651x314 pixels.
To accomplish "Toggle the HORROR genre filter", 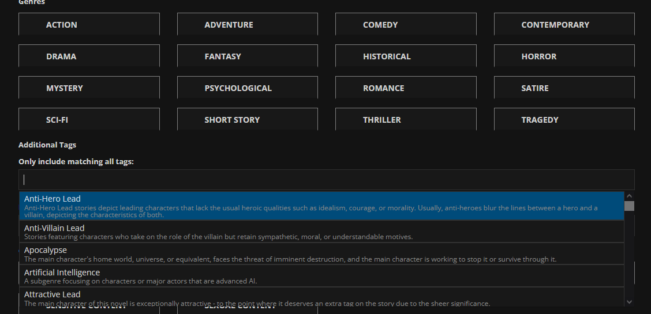I will (x=564, y=56).
